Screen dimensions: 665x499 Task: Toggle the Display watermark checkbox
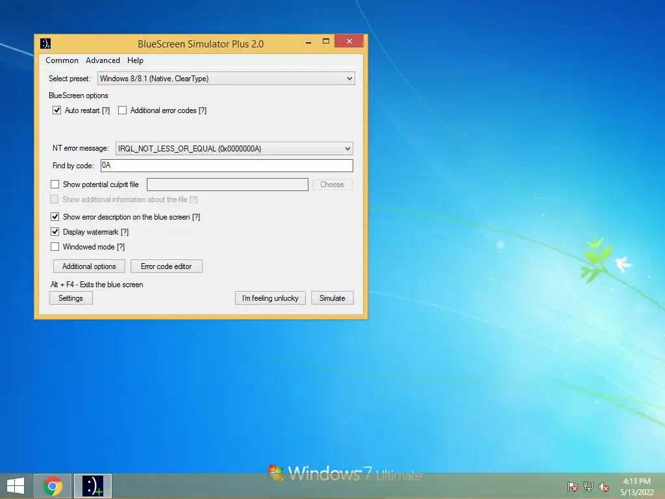pyautogui.click(x=55, y=232)
